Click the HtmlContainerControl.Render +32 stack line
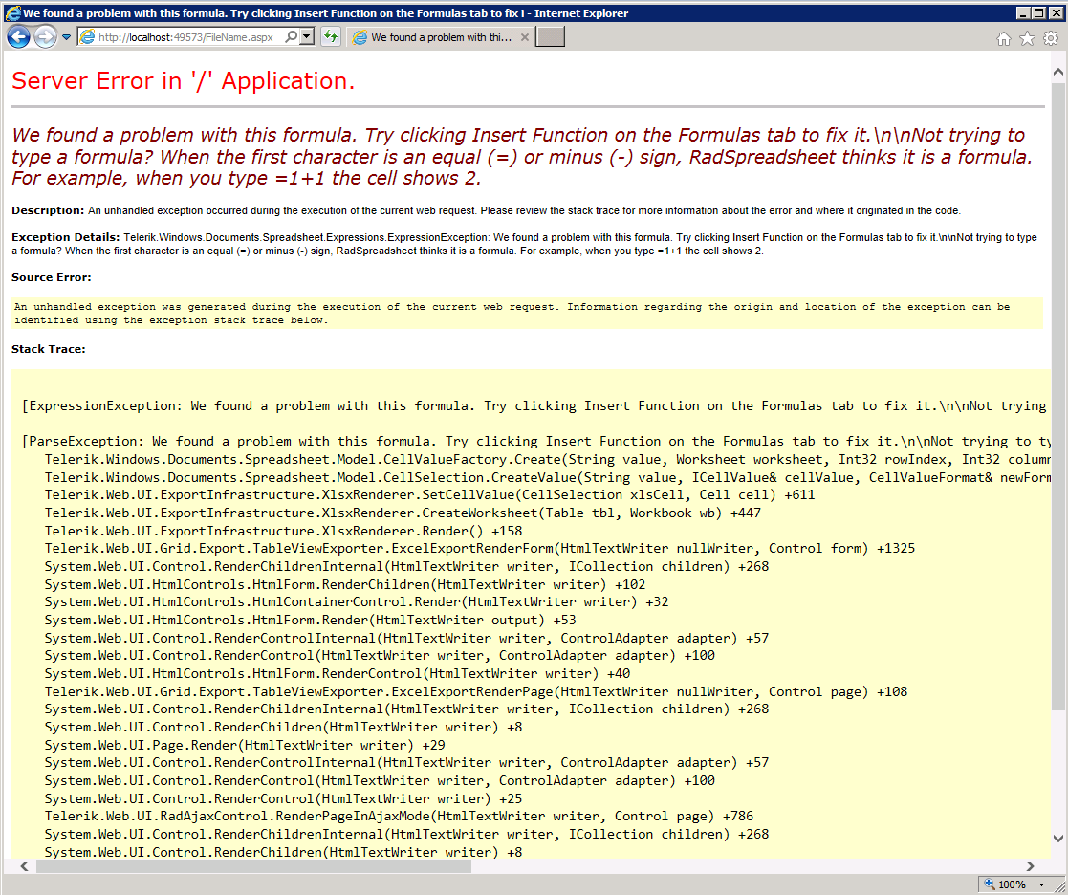This screenshot has height=895, width=1068. pyautogui.click(x=357, y=601)
